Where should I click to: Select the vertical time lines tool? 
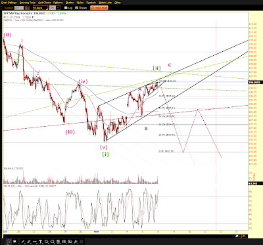click(x=64, y=242)
